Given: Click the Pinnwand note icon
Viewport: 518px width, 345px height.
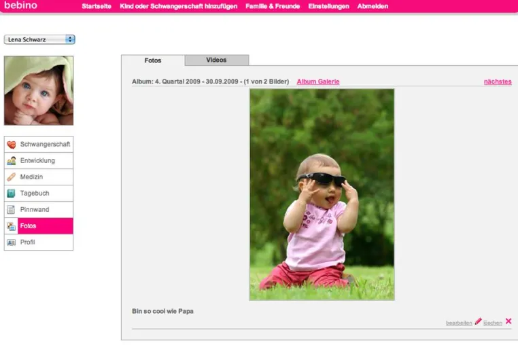Looking at the screenshot, I should tap(12, 210).
